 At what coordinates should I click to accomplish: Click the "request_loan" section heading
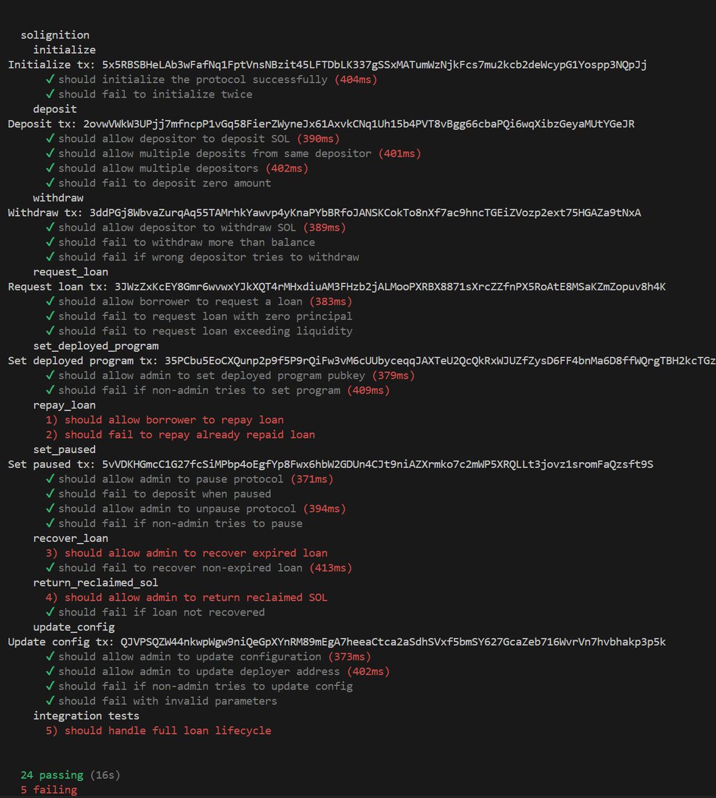71,271
